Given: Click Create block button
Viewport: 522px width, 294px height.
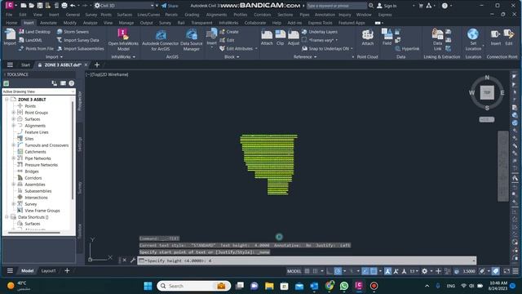Looking at the screenshot, I should point(229,32).
